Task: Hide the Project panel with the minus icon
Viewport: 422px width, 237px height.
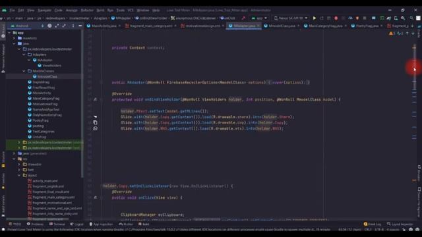Action: (80, 26)
